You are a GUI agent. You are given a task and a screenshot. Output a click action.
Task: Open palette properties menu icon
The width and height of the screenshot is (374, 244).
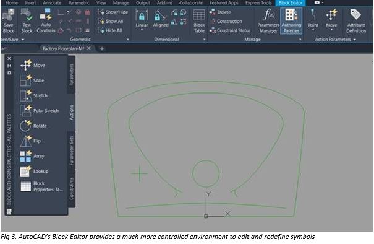[9, 211]
